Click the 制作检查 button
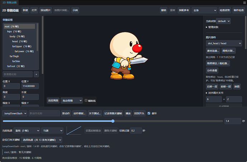This screenshot has height=162, width=247. (239, 10)
